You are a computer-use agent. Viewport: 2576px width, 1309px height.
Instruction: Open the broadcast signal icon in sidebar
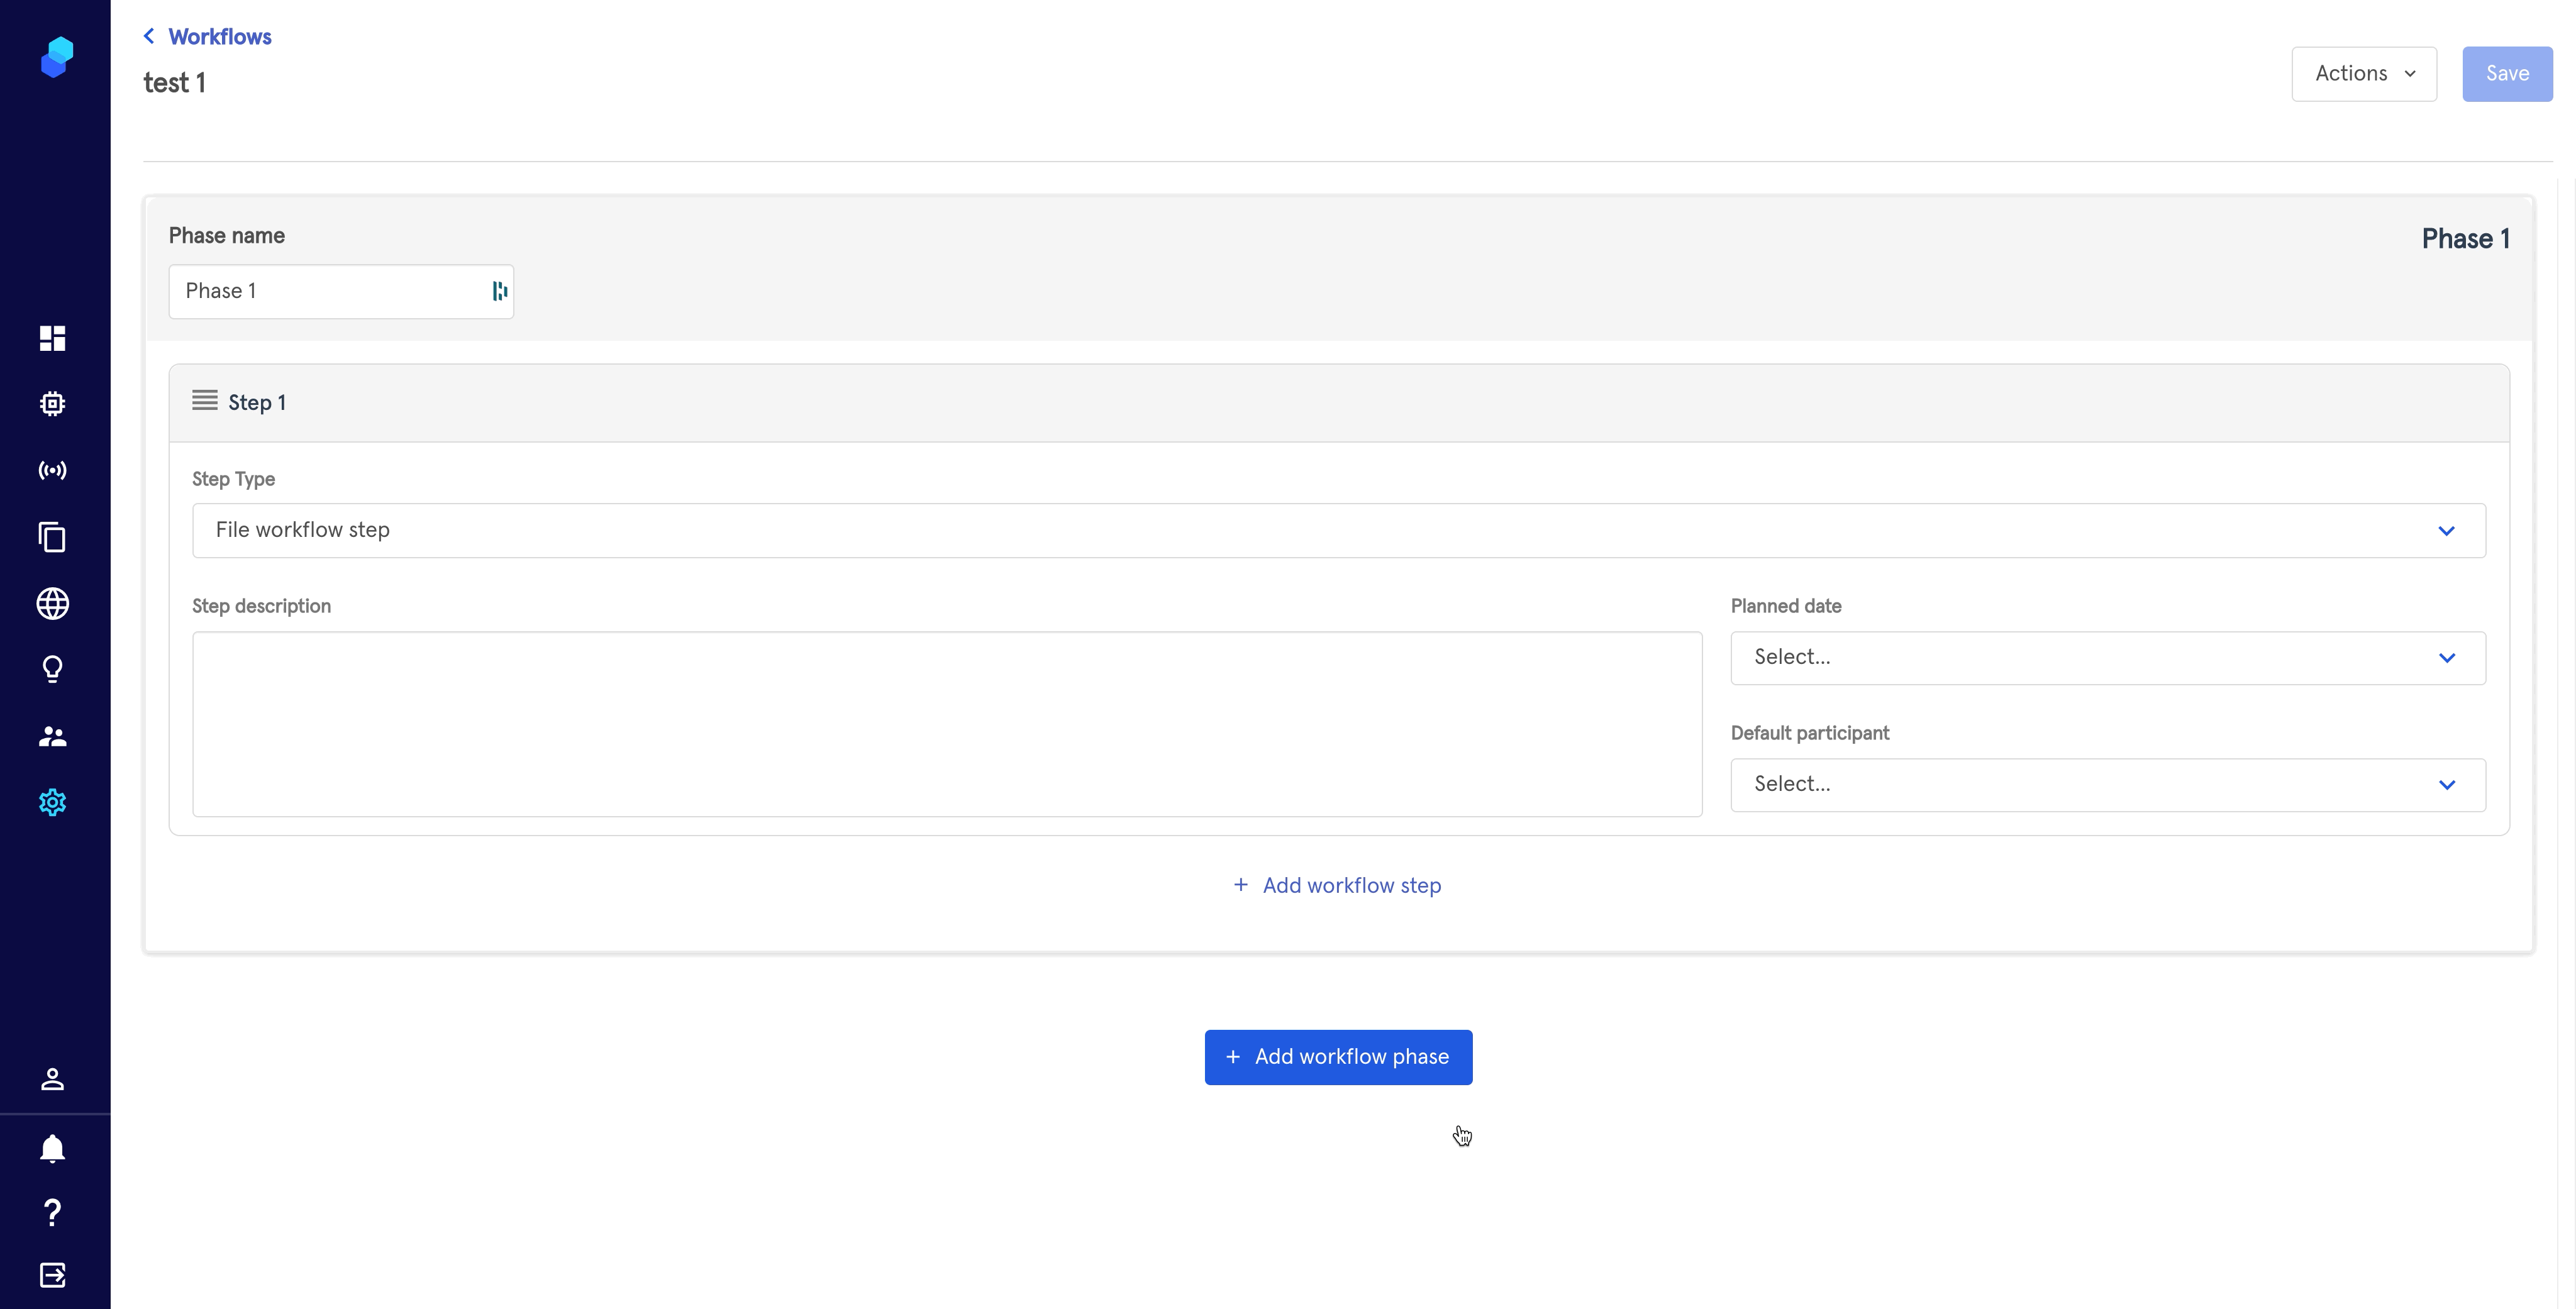pos(52,470)
